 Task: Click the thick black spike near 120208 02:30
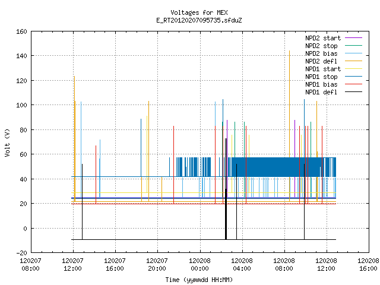(226, 189)
